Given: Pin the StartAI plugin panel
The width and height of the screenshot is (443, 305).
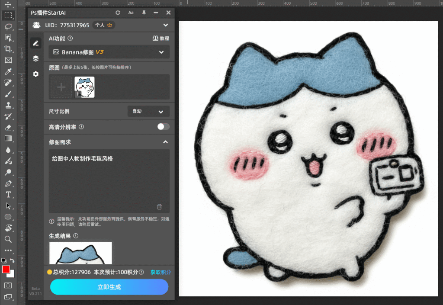Looking at the screenshot, I should [143, 13].
